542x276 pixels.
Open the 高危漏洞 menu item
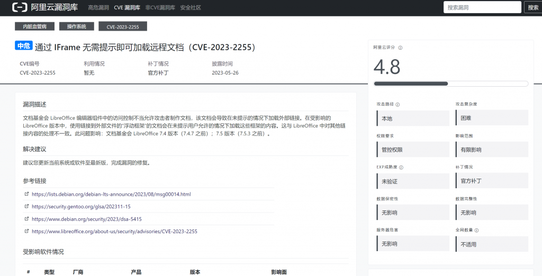(98, 7)
